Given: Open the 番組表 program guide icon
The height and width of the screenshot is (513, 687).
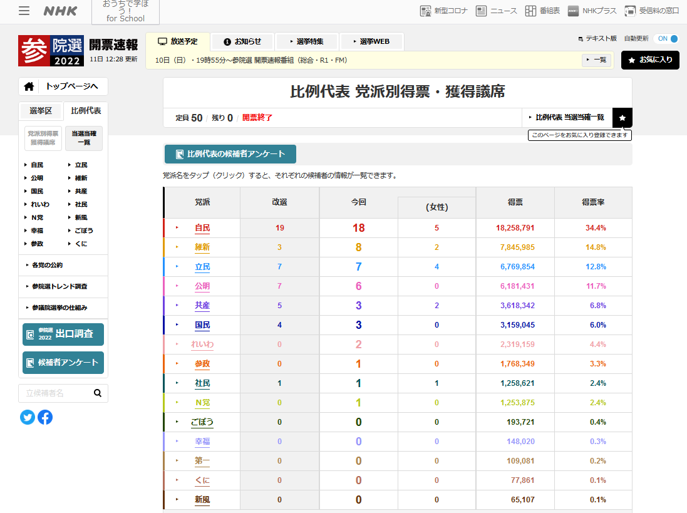Looking at the screenshot, I should [x=542, y=11].
